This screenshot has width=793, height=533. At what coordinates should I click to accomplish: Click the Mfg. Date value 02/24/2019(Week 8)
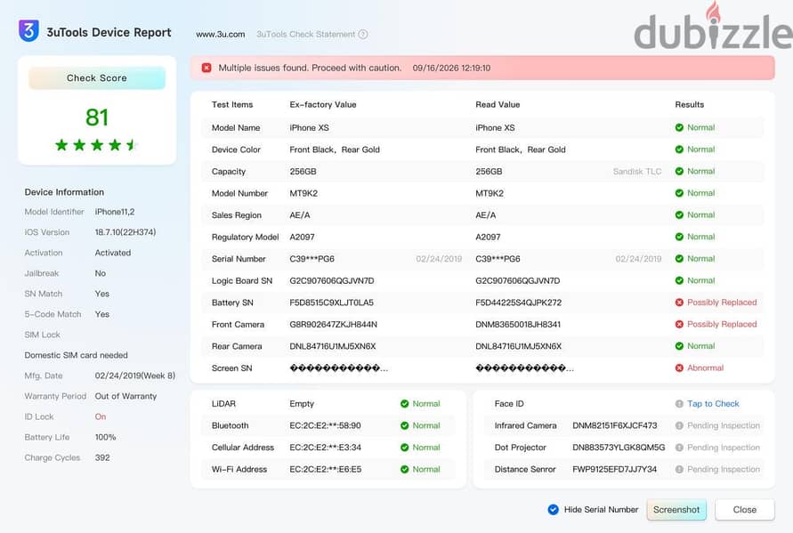point(135,376)
